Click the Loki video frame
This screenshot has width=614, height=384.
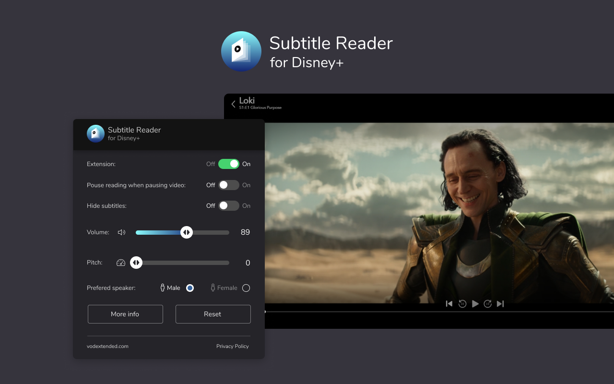point(439,213)
